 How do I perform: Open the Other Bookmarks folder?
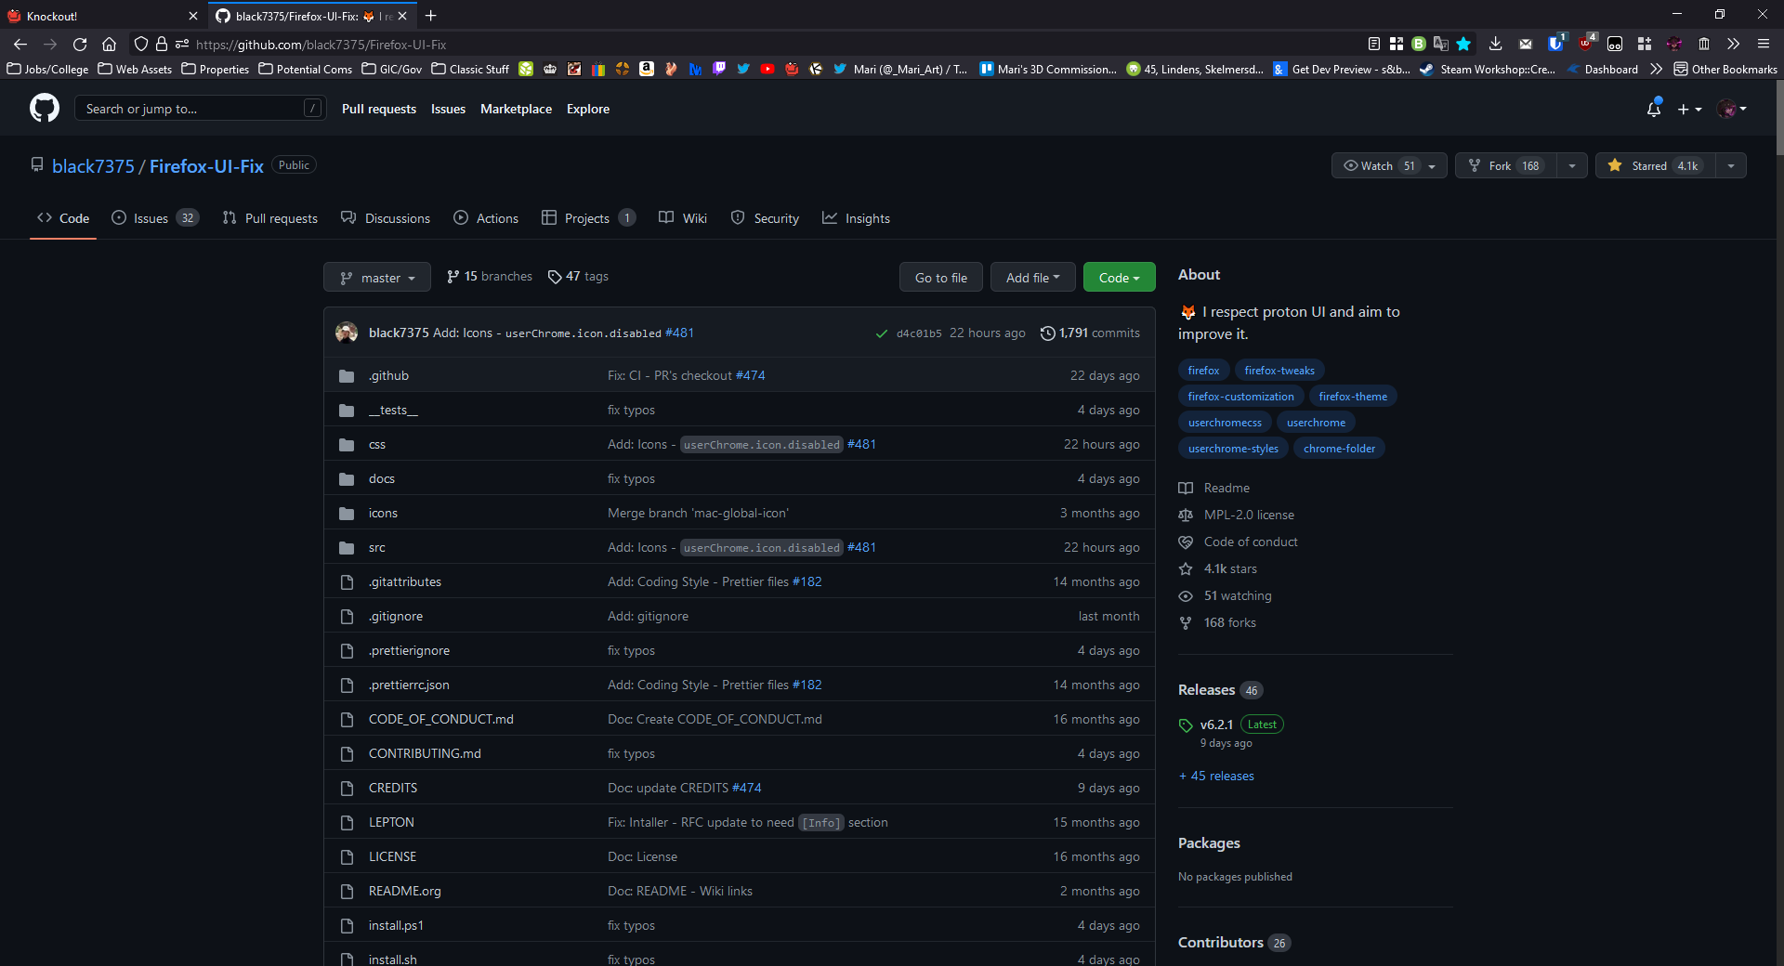[x=1725, y=69]
